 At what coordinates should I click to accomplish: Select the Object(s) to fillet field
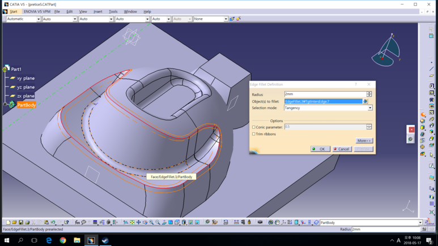point(323,101)
